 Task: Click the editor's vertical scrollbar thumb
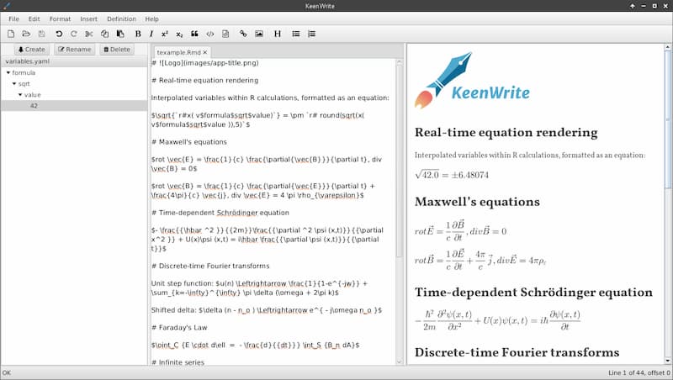point(399,161)
